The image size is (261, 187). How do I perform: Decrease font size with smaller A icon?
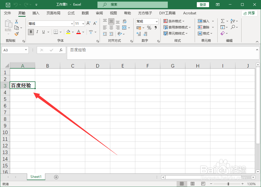(95, 23)
